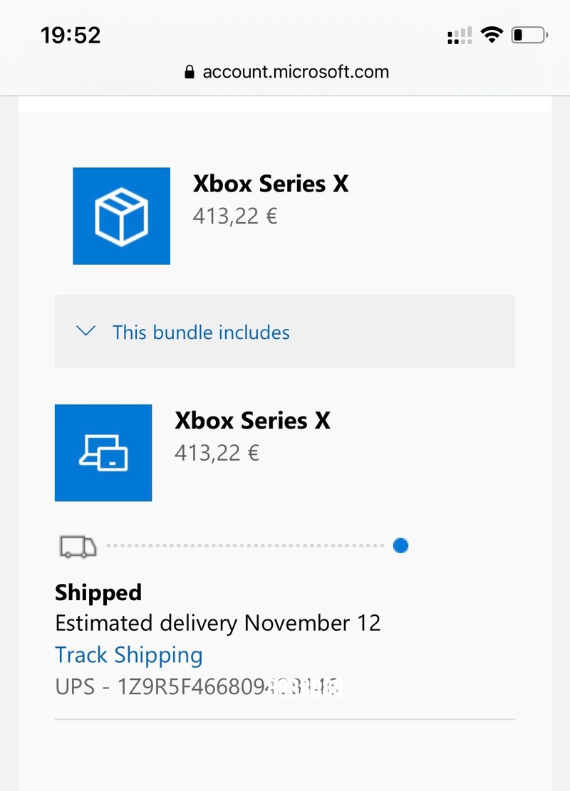The image size is (570, 791).
Task: Tap the account.microsoft.com address field
Action: coord(295,72)
